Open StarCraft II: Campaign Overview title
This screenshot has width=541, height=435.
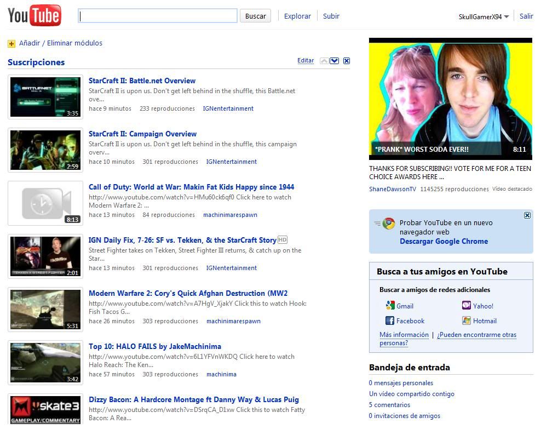coord(142,134)
